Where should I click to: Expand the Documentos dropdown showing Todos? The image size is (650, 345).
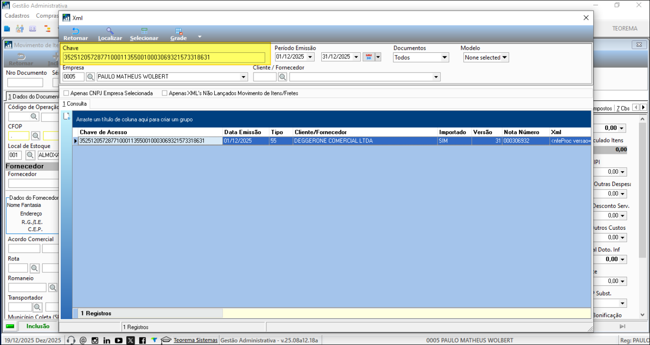tap(444, 58)
